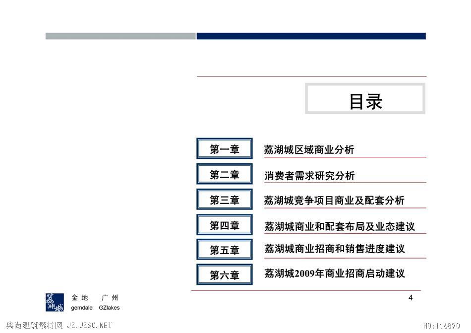471x333 pixels.
Task: Select the text 荔湖城2009年商业招商启动建议
Action: [x=335, y=273]
